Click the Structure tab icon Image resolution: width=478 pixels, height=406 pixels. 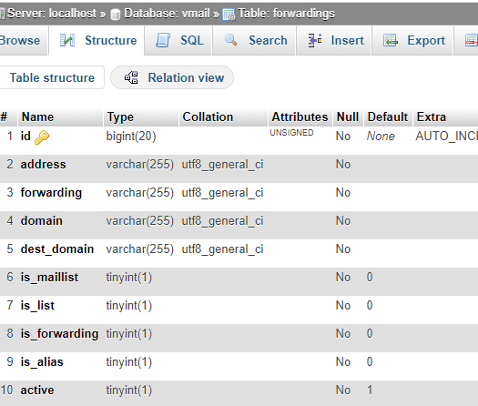point(67,40)
